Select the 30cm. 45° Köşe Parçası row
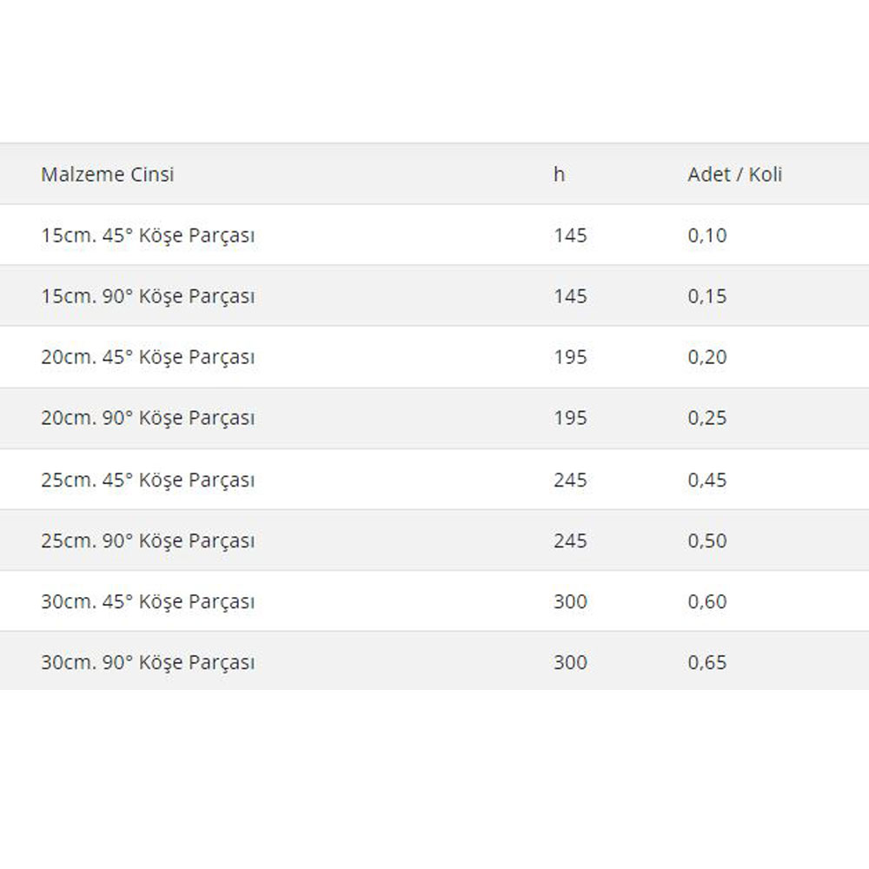This screenshot has height=869, width=869. point(434,601)
